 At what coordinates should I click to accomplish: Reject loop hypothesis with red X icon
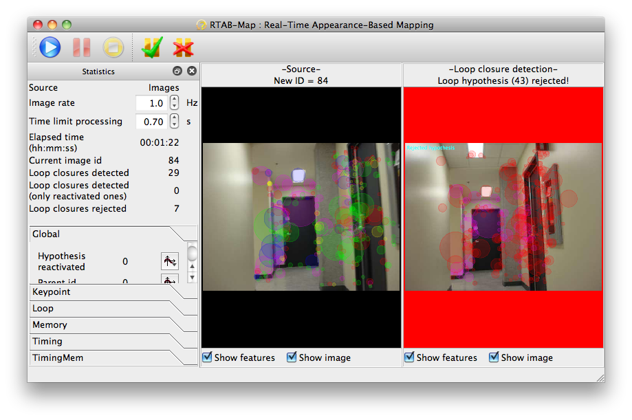184,47
